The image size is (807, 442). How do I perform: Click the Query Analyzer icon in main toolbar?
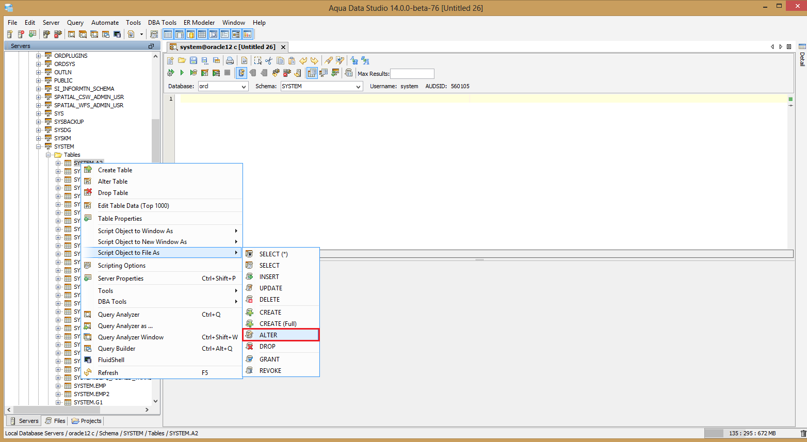(72, 34)
